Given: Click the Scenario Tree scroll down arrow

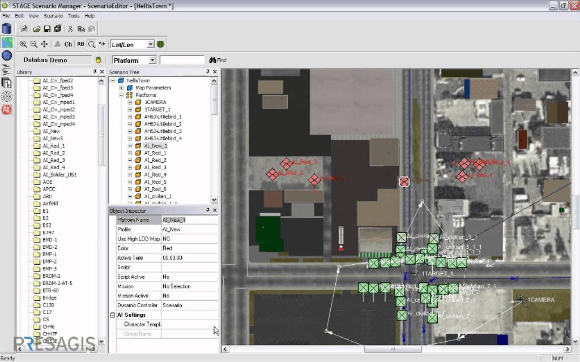Looking at the screenshot, I should click(214, 200).
